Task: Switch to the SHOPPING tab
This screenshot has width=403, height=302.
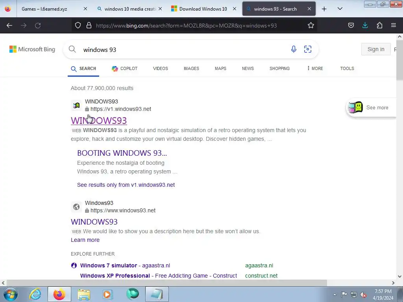Action: (x=279, y=68)
